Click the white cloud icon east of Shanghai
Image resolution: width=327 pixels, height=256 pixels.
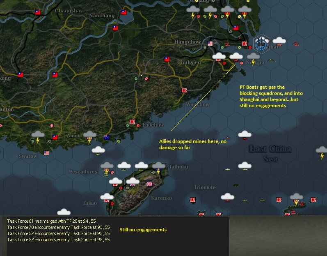tap(279, 40)
